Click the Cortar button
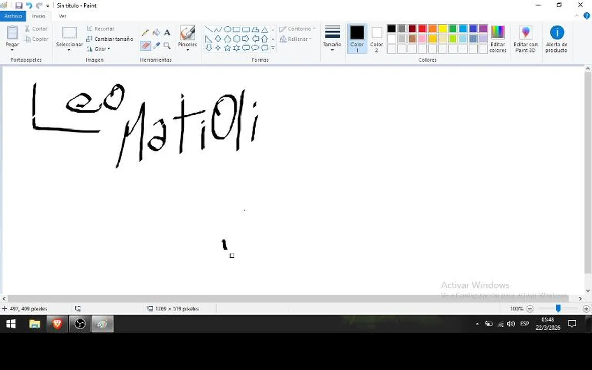 click(36, 29)
